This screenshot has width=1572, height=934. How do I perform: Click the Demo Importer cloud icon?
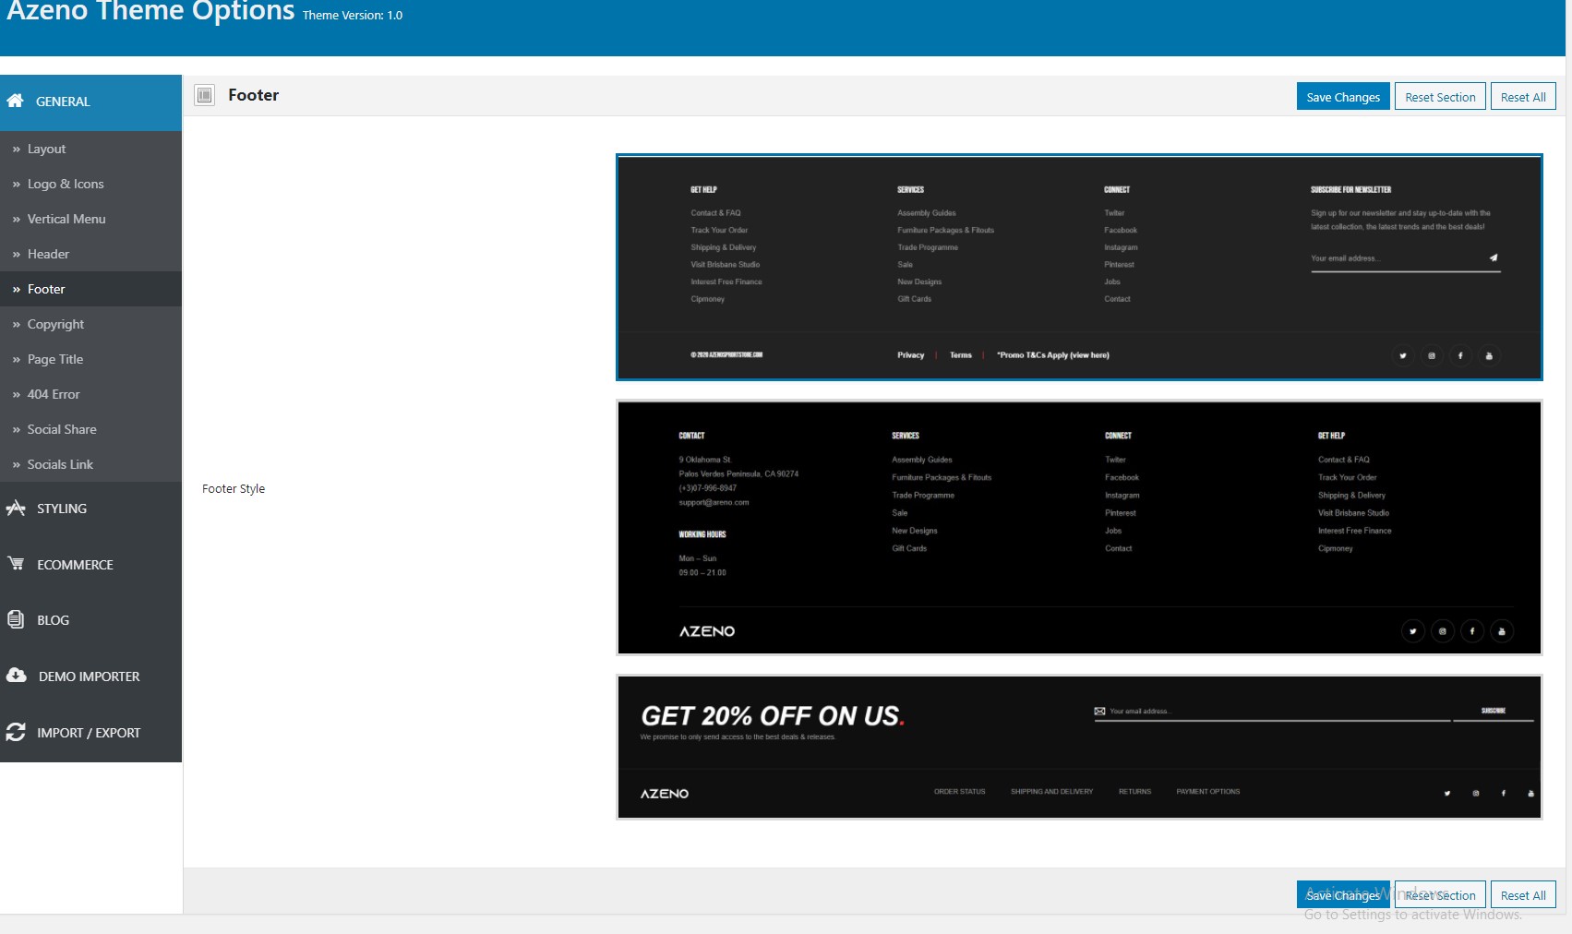pos(17,676)
